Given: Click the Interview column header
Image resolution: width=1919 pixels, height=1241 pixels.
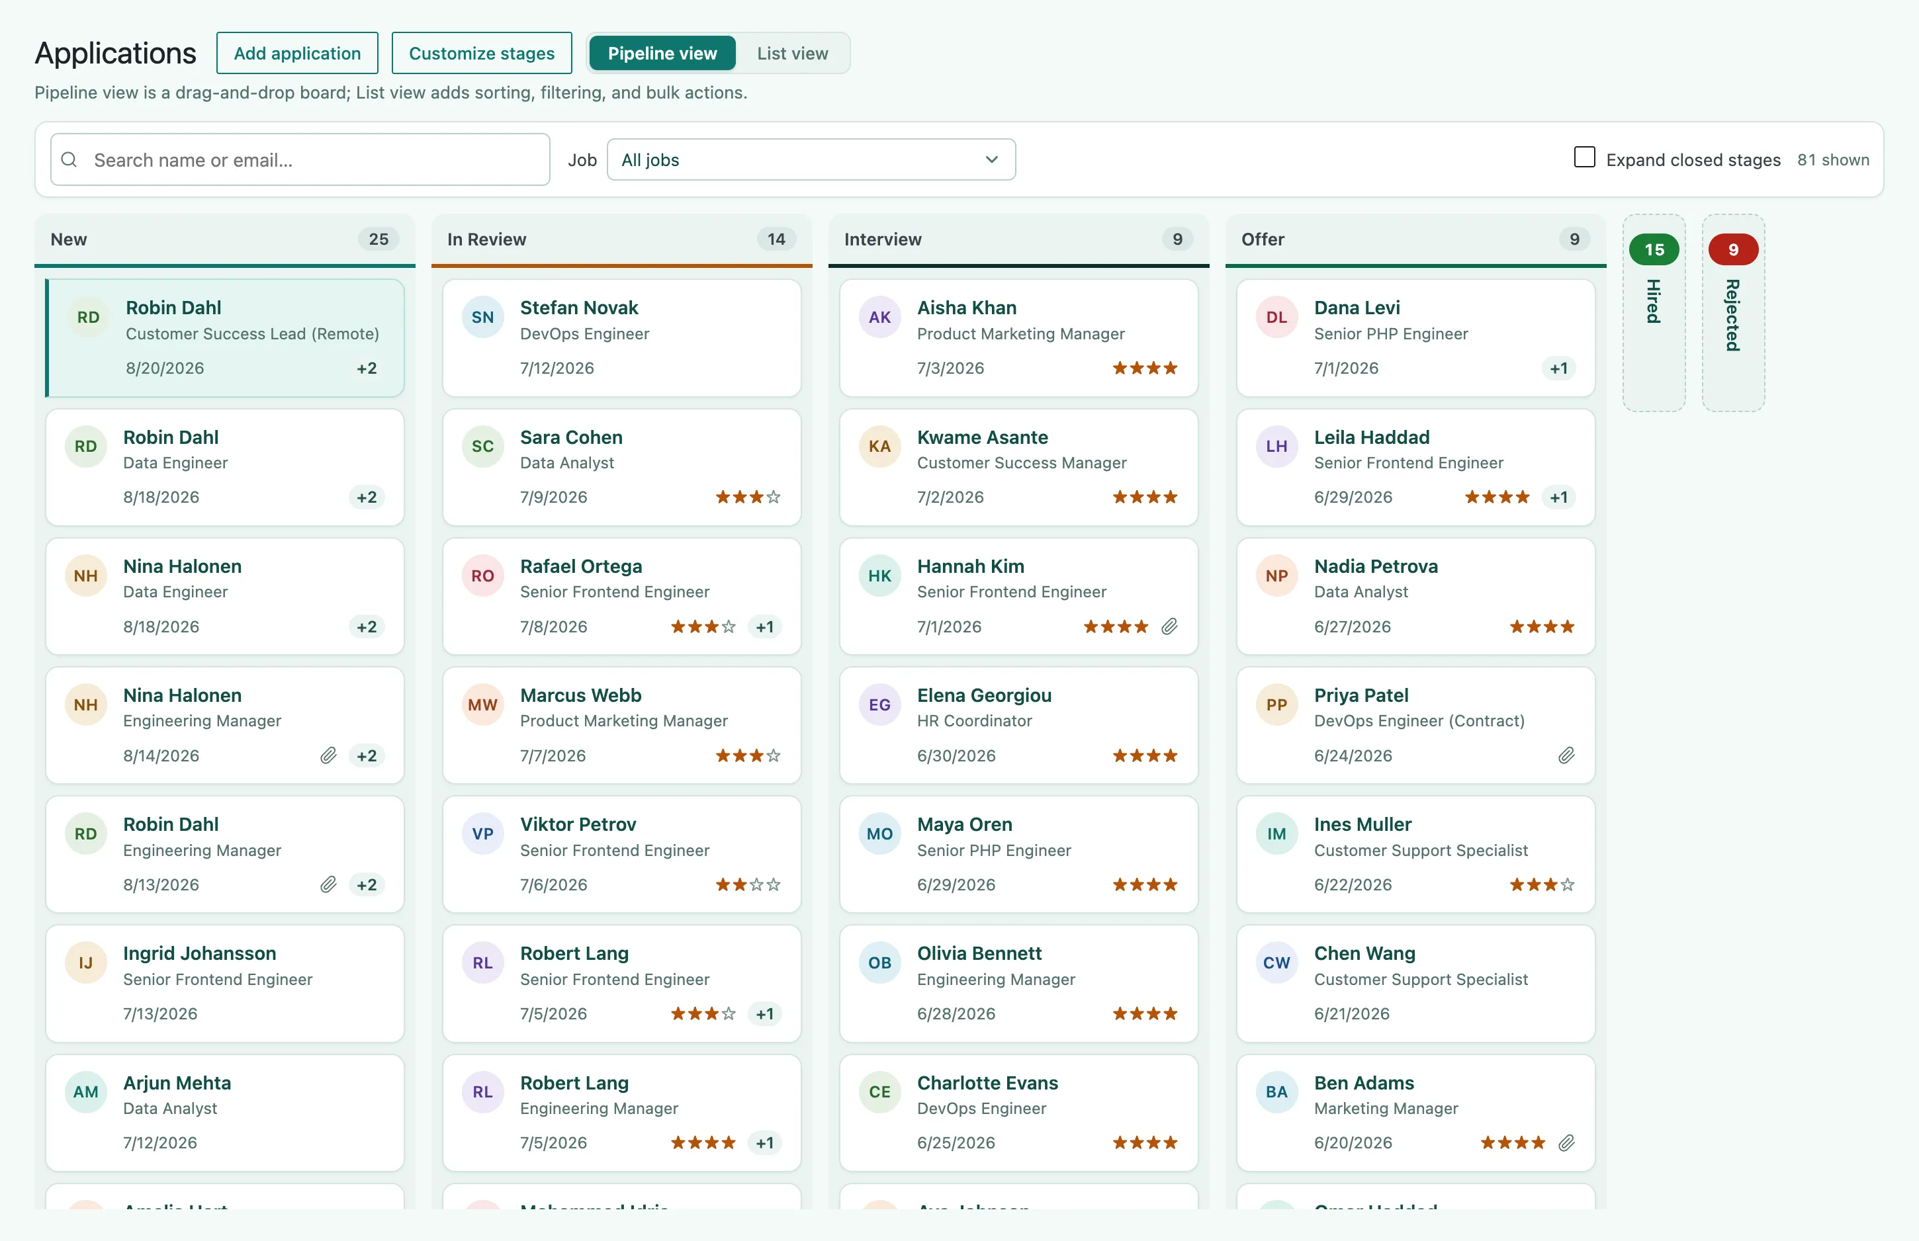Looking at the screenshot, I should pos(1019,239).
